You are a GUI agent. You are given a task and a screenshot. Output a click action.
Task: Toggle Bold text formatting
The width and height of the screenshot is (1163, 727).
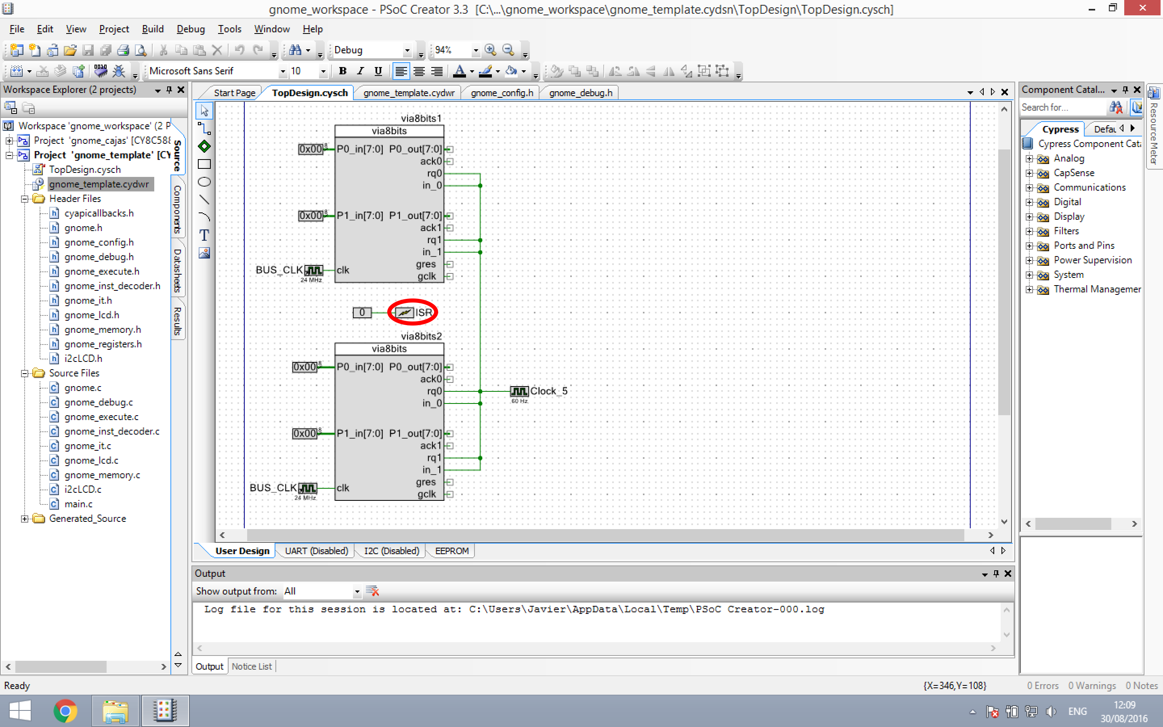point(343,71)
